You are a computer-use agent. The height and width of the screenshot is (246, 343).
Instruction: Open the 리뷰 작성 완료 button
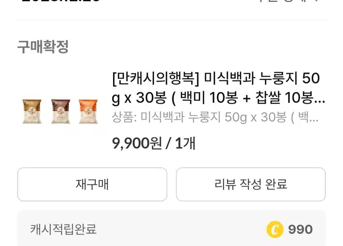(x=251, y=184)
